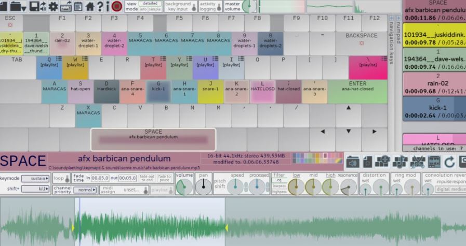
Task: Switch view mode to detailed
Action: click(150, 4)
